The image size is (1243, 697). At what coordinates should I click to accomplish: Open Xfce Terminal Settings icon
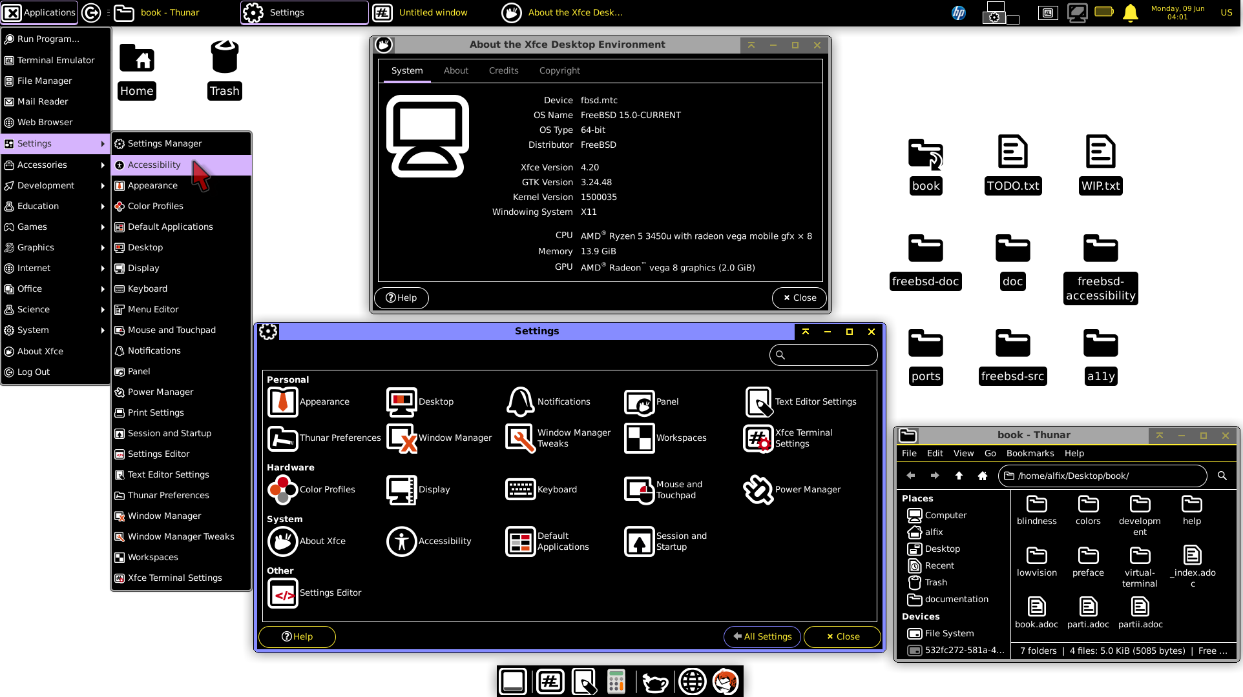[x=758, y=438]
